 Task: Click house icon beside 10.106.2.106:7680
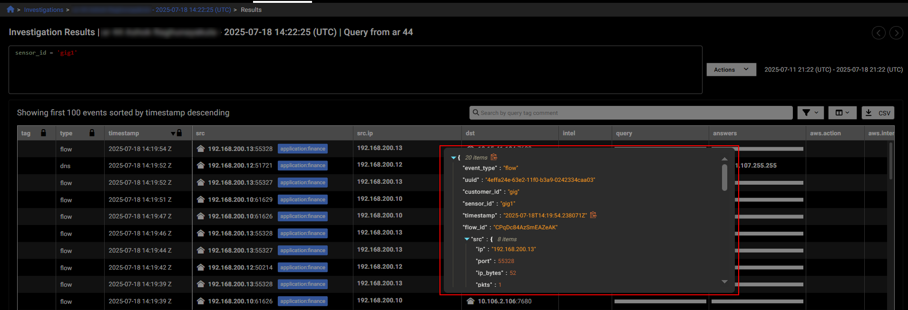470,301
